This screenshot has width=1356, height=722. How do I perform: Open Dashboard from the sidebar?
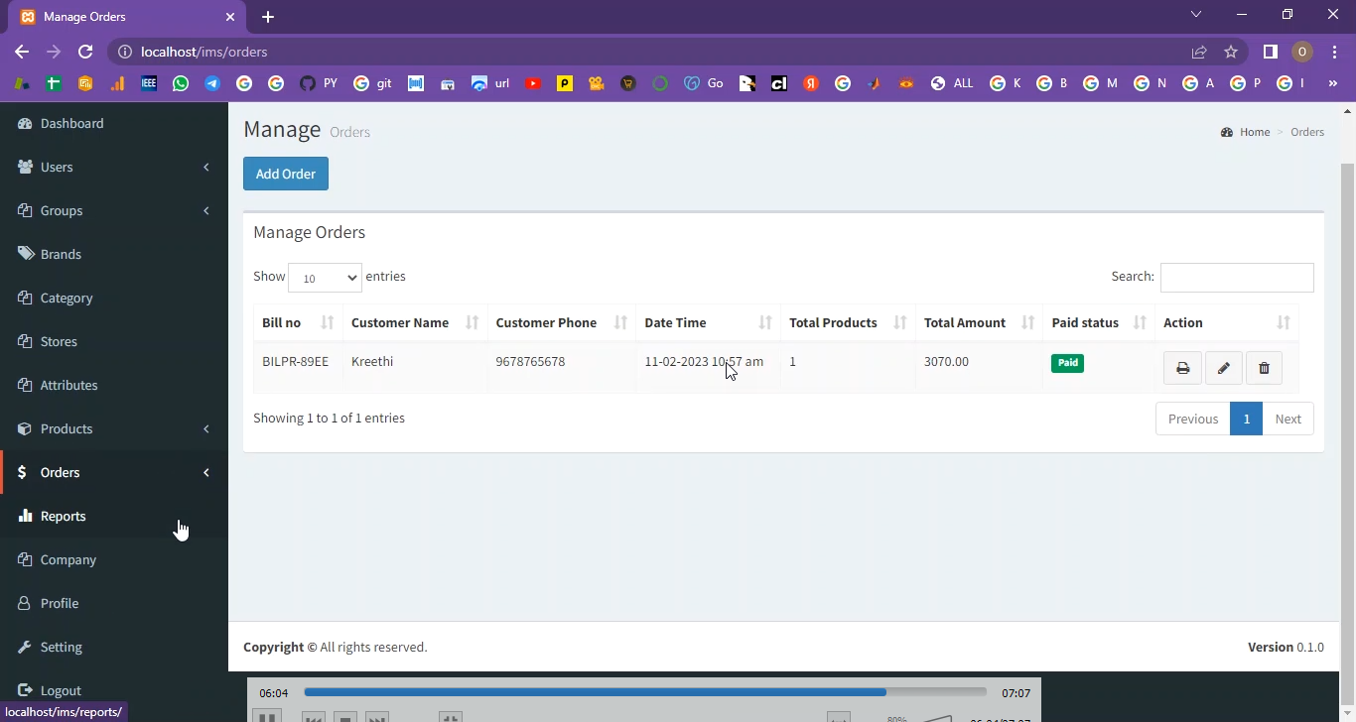point(71,123)
